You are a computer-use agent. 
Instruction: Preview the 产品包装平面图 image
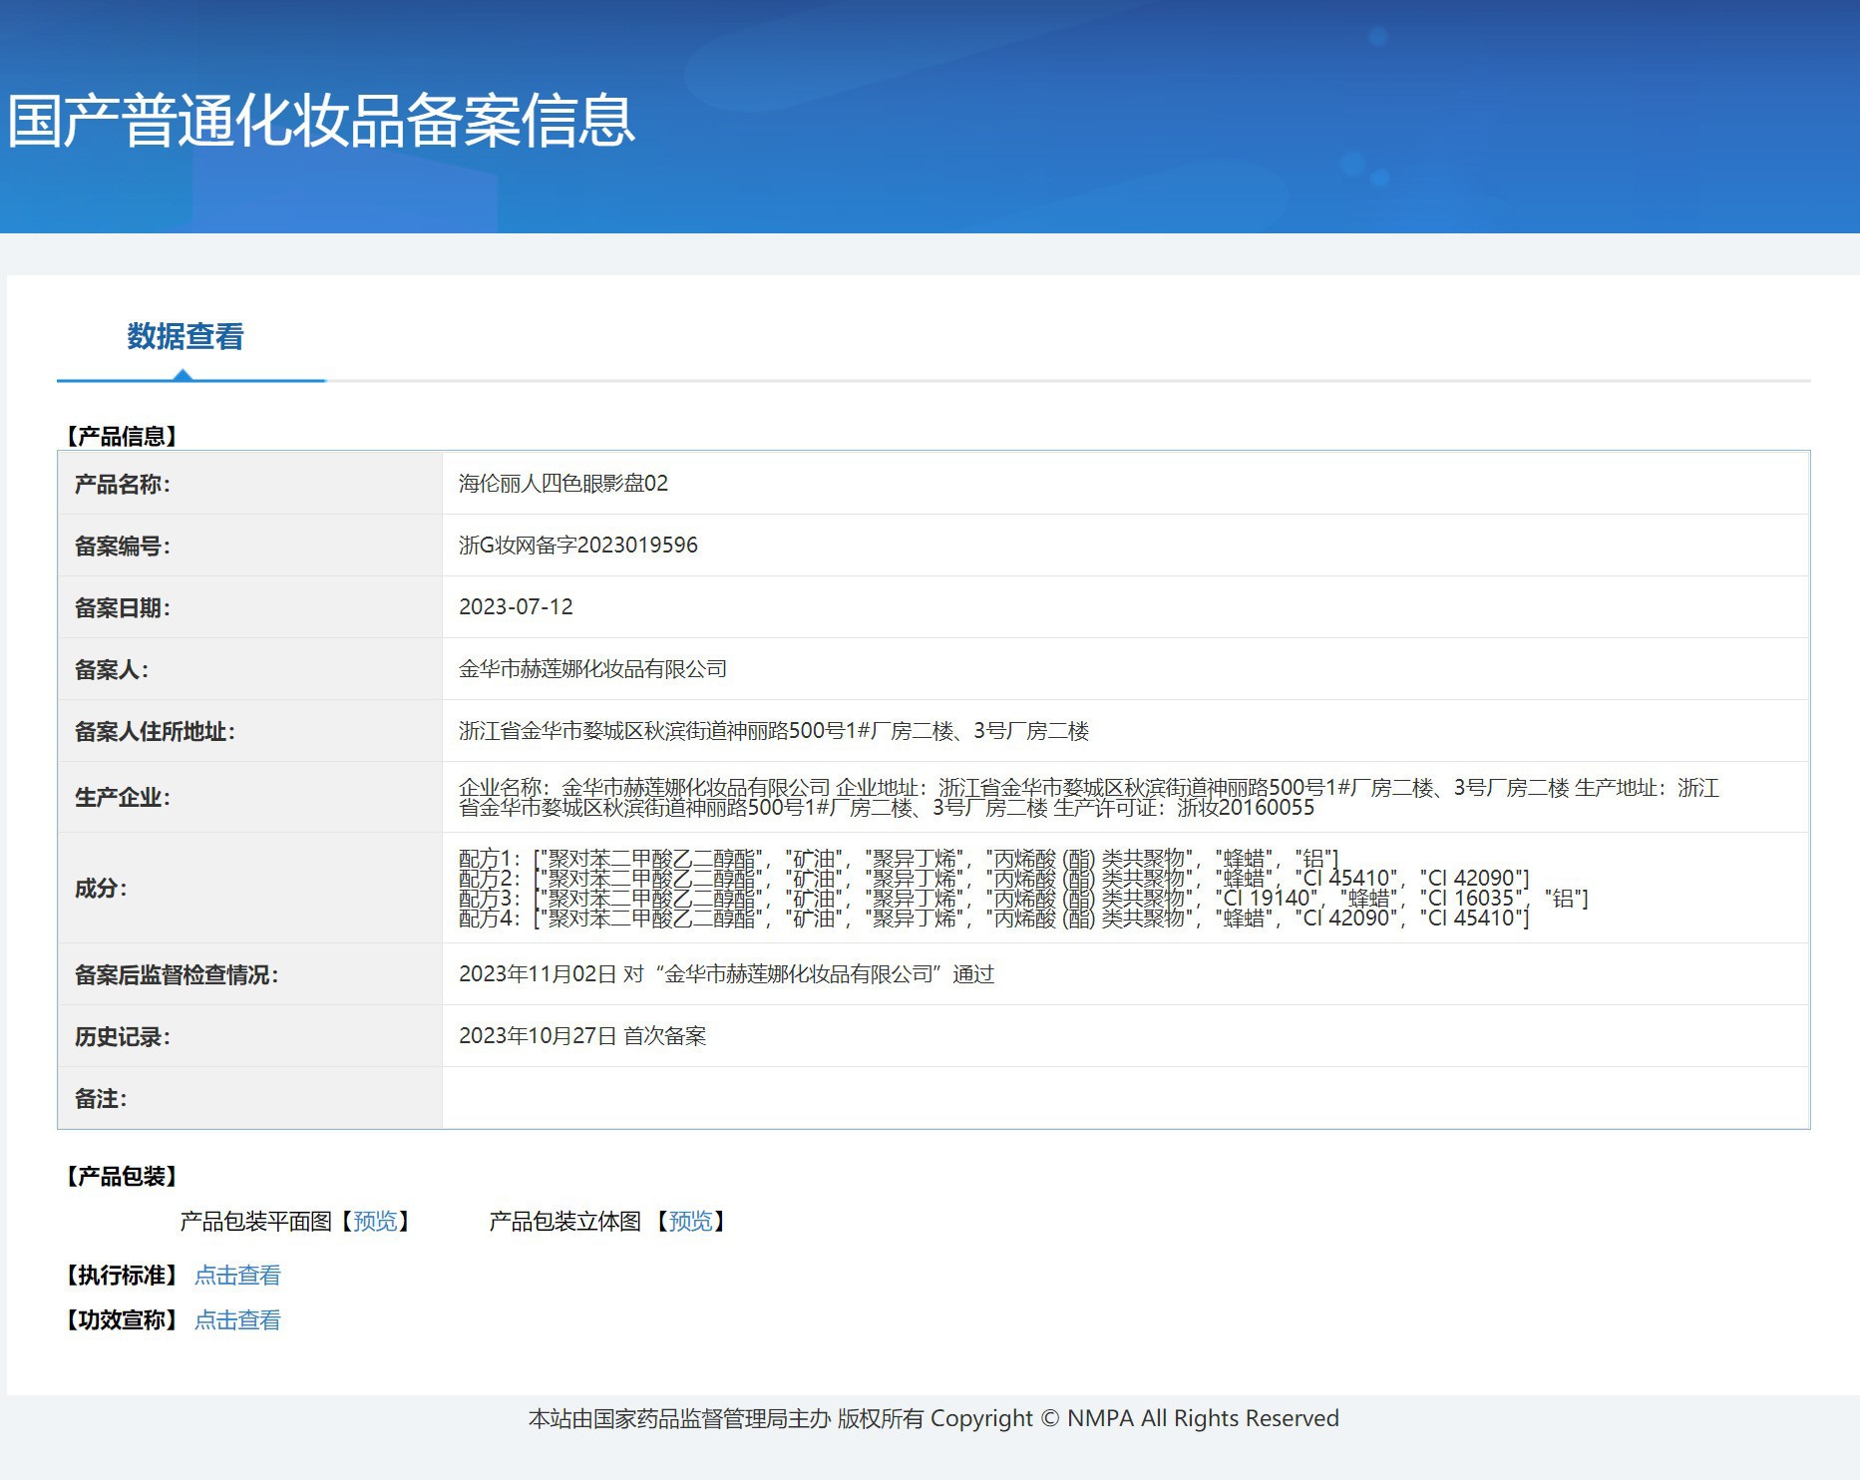pos(375,1222)
